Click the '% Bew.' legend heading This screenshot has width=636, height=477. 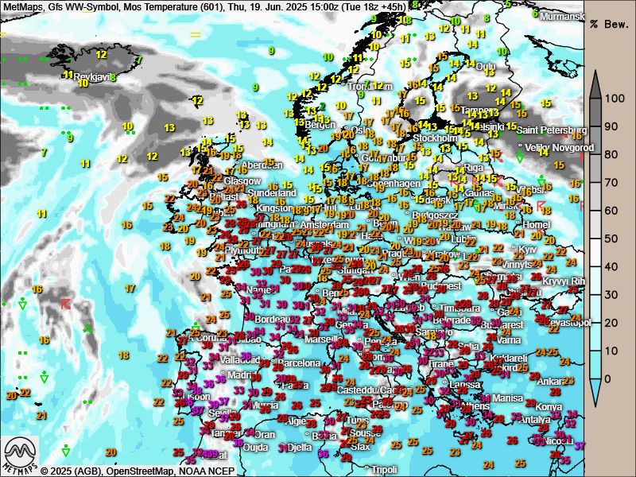click(609, 25)
